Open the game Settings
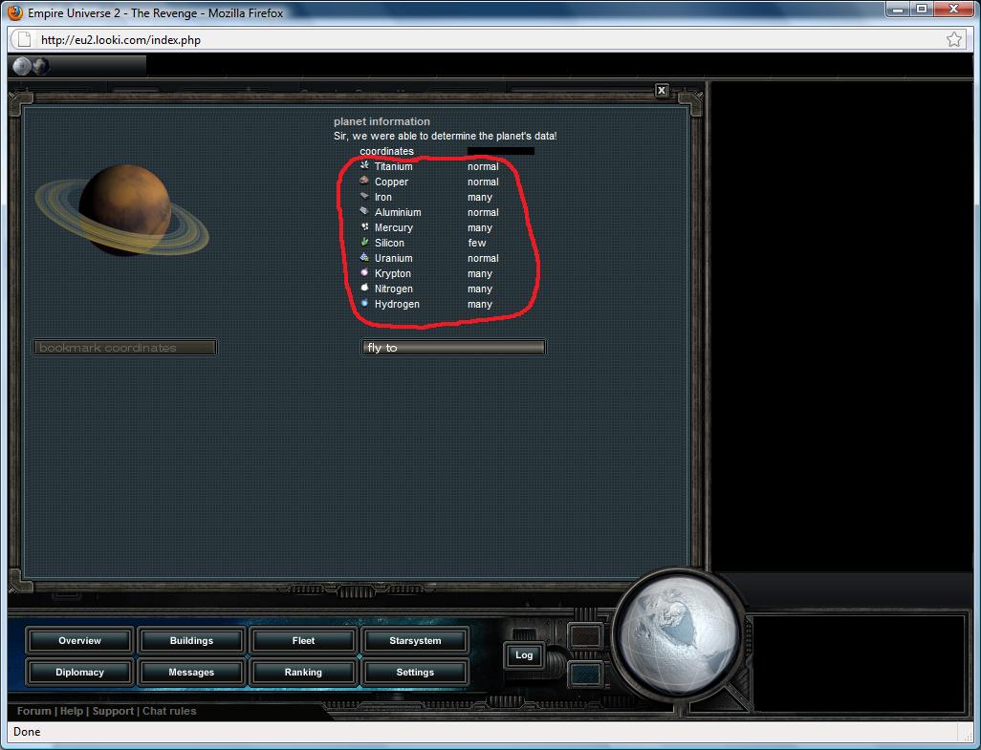 [415, 673]
